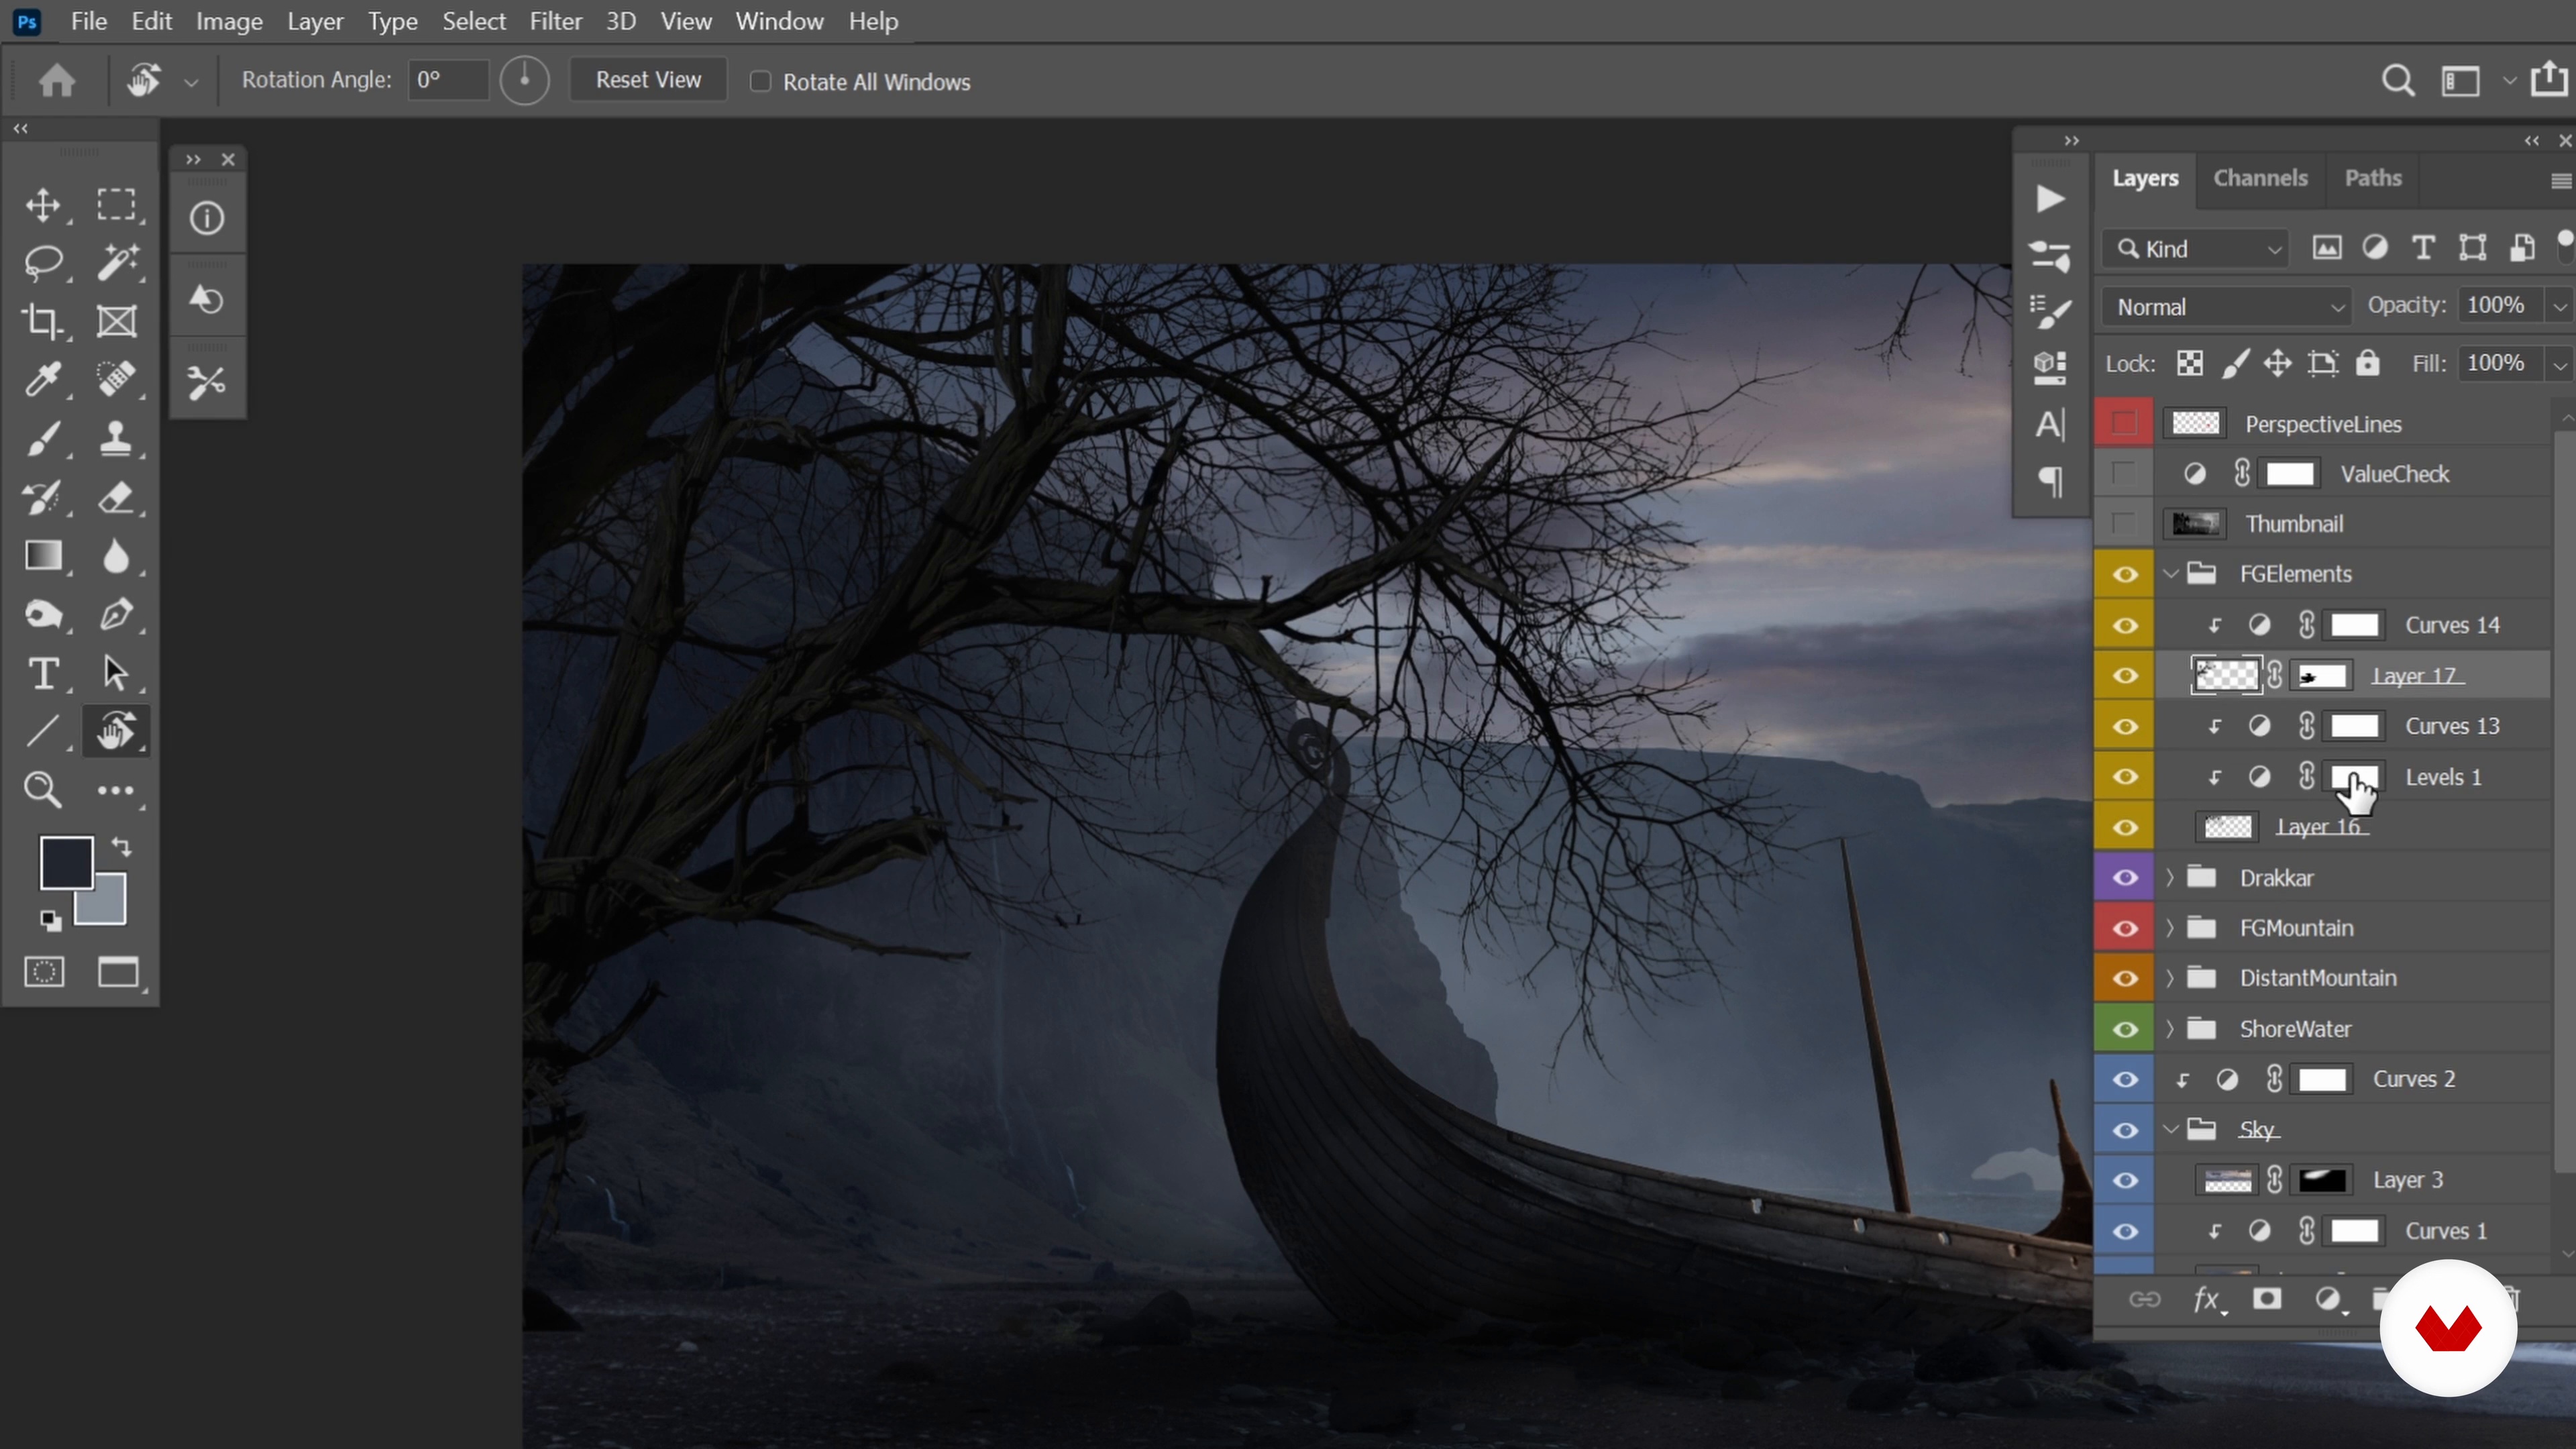
Task: Expand the ShoreWater group
Action: [x=2170, y=1029]
